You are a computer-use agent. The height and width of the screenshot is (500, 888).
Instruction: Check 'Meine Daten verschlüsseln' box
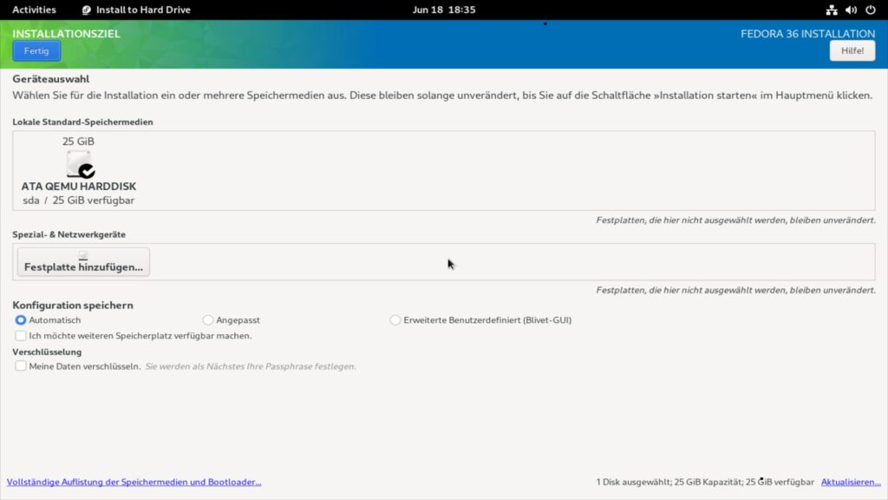click(21, 366)
